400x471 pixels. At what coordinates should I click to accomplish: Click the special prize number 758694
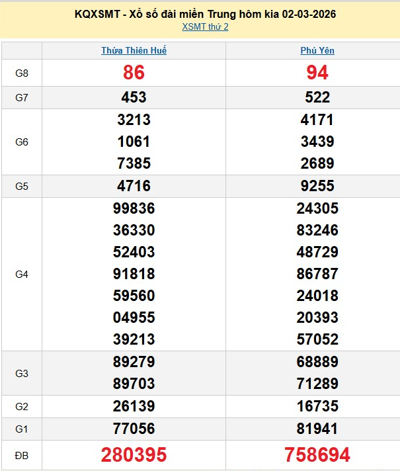(317, 455)
